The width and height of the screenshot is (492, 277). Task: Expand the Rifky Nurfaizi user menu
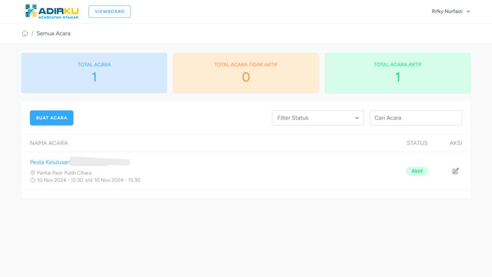click(451, 12)
